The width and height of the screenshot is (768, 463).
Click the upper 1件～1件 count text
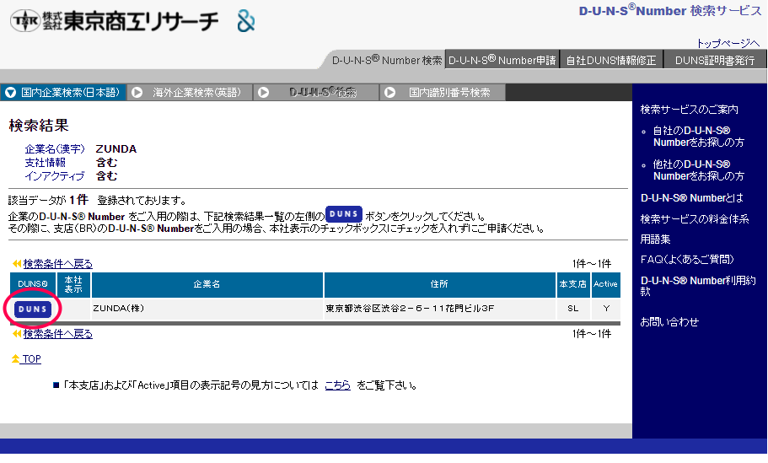point(592,264)
